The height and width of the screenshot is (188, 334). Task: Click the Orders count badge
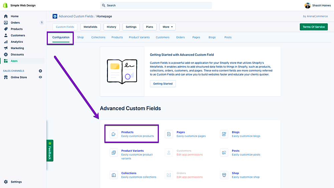pyautogui.click(x=42, y=23)
